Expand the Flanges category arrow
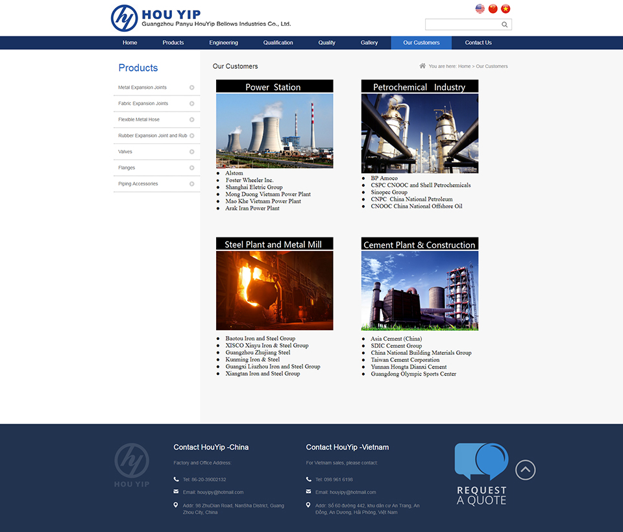Viewport: 623px width, 532px height. [192, 168]
